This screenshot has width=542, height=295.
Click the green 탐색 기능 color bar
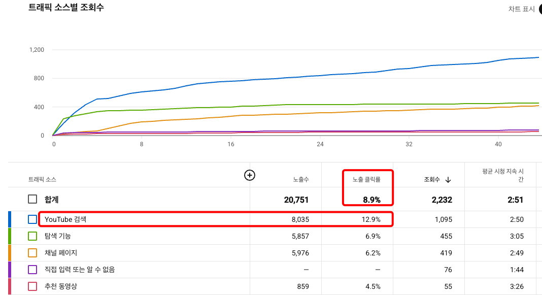pos(10,236)
